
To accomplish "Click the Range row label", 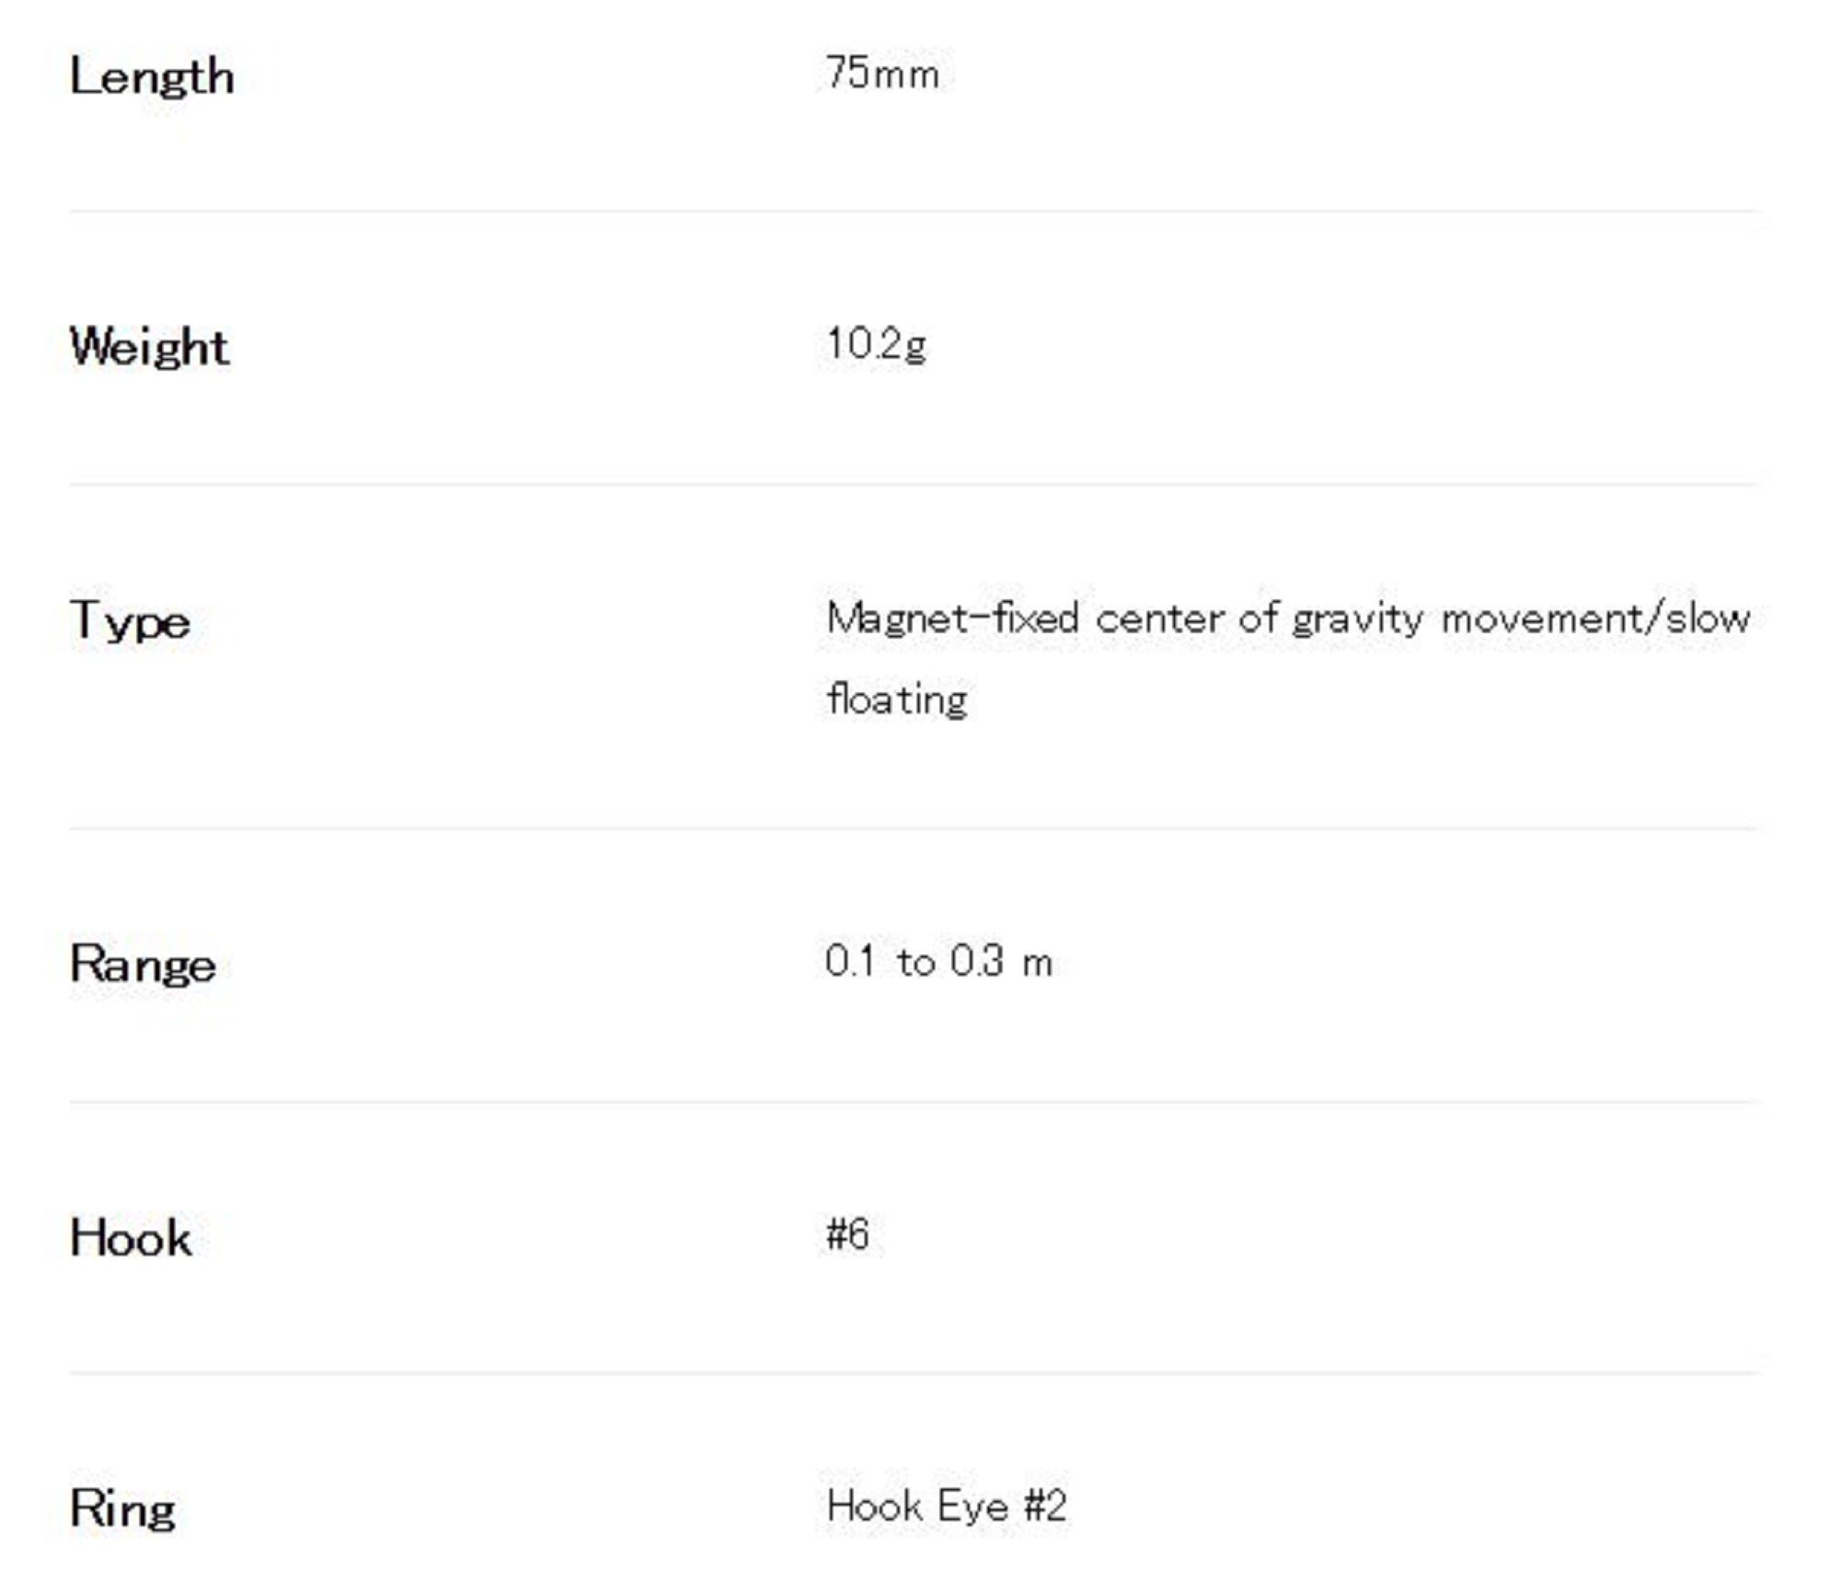I will (143, 966).
